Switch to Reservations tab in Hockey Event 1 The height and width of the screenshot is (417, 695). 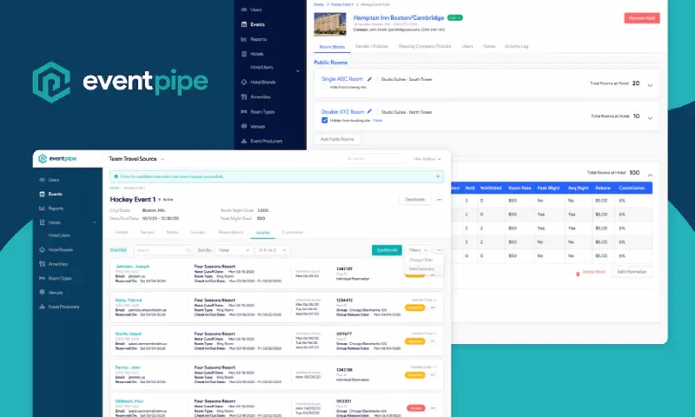pyautogui.click(x=230, y=232)
